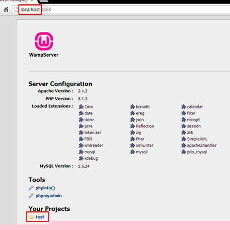The width and height of the screenshot is (230, 230).
Task: Click the Your Projects heading
Action: 49,209
